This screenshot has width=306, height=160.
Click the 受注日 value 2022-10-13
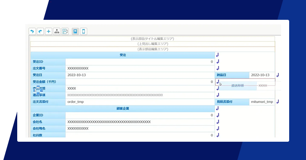coord(140,75)
